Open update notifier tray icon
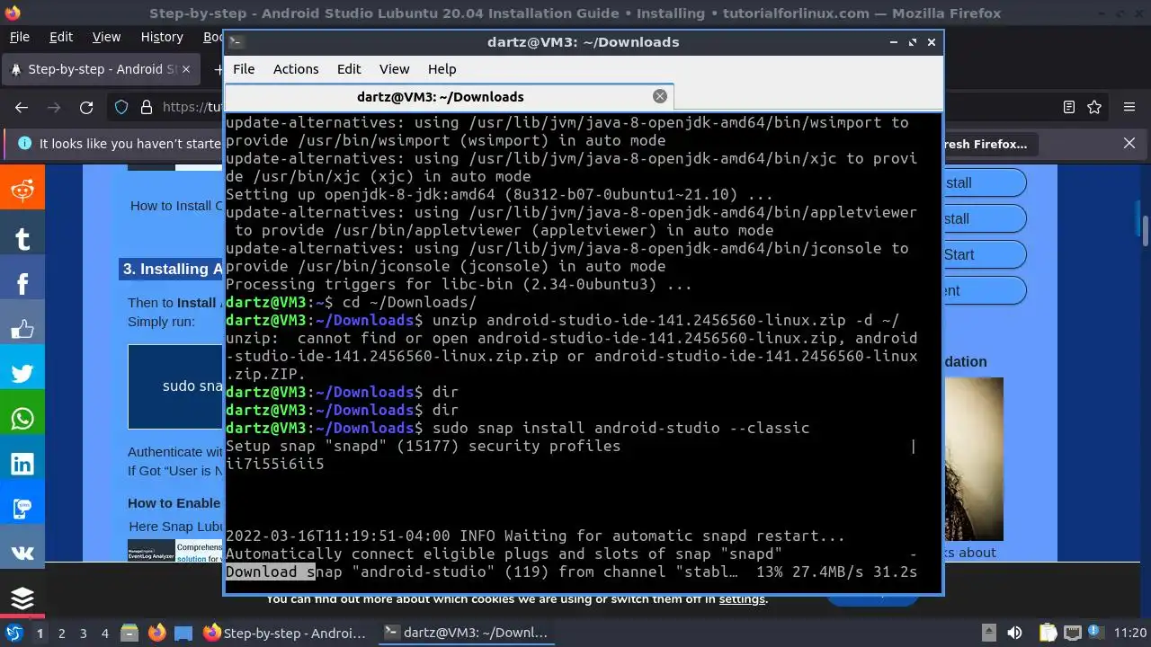 [1094, 633]
